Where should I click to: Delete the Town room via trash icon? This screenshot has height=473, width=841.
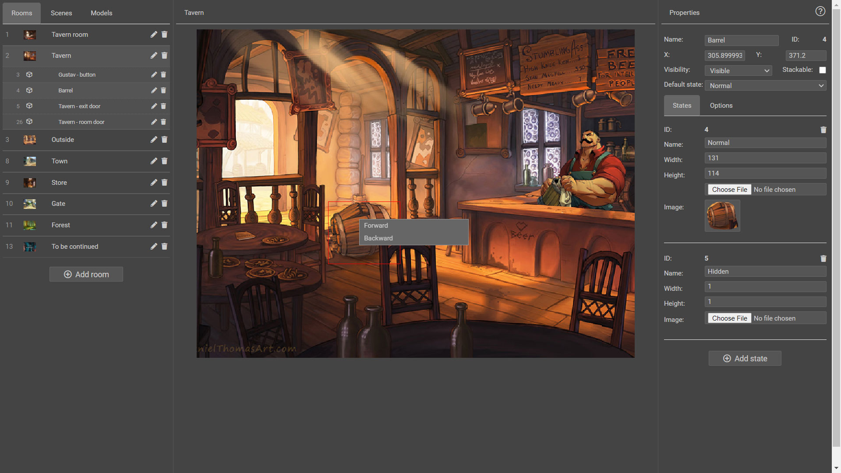tap(164, 161)
